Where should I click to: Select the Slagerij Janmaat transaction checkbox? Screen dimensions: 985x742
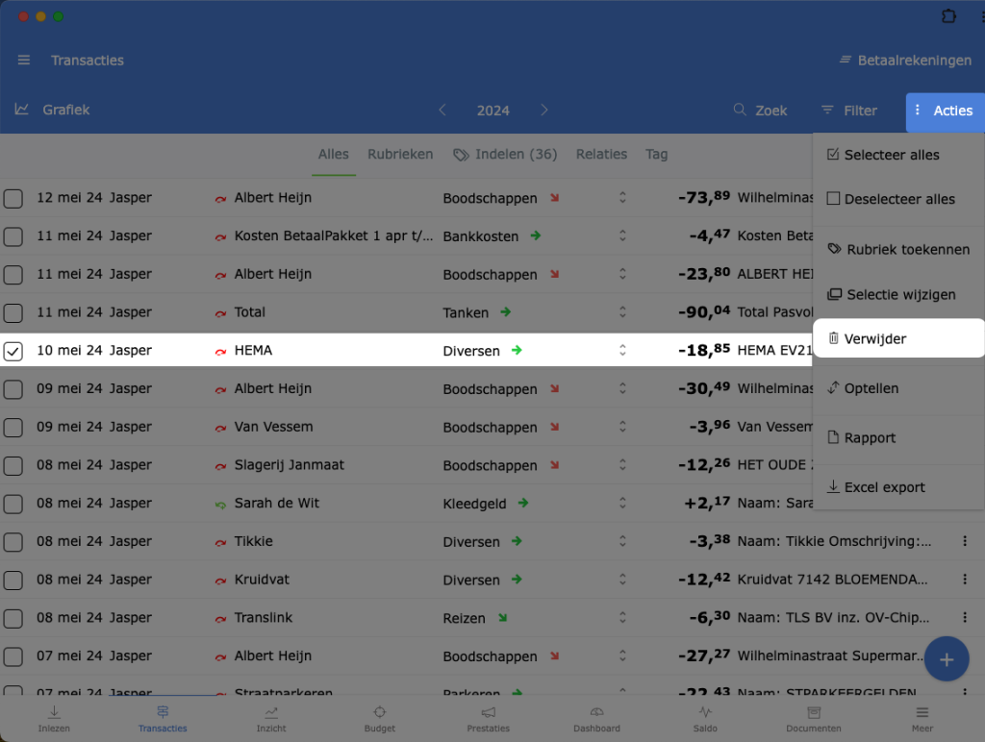(13, 465)
